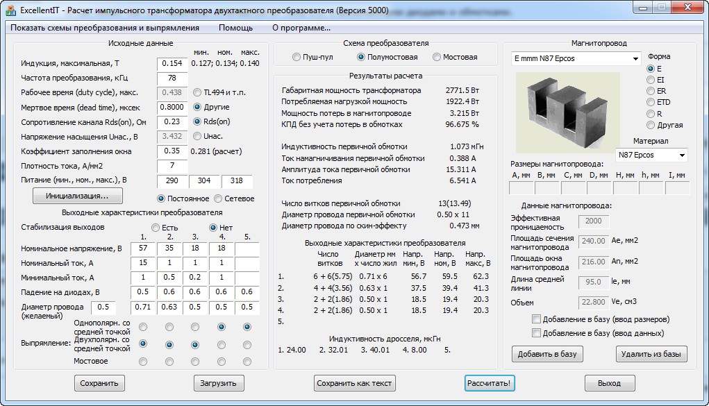Choose the 'TL494 и т.п.' controller option
The image size is (709, 406).
coord(197,93)
